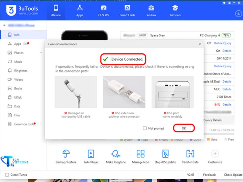The image size is (243, 182).
Task: Click the 2108 Times value
Action: coord(224,97)
